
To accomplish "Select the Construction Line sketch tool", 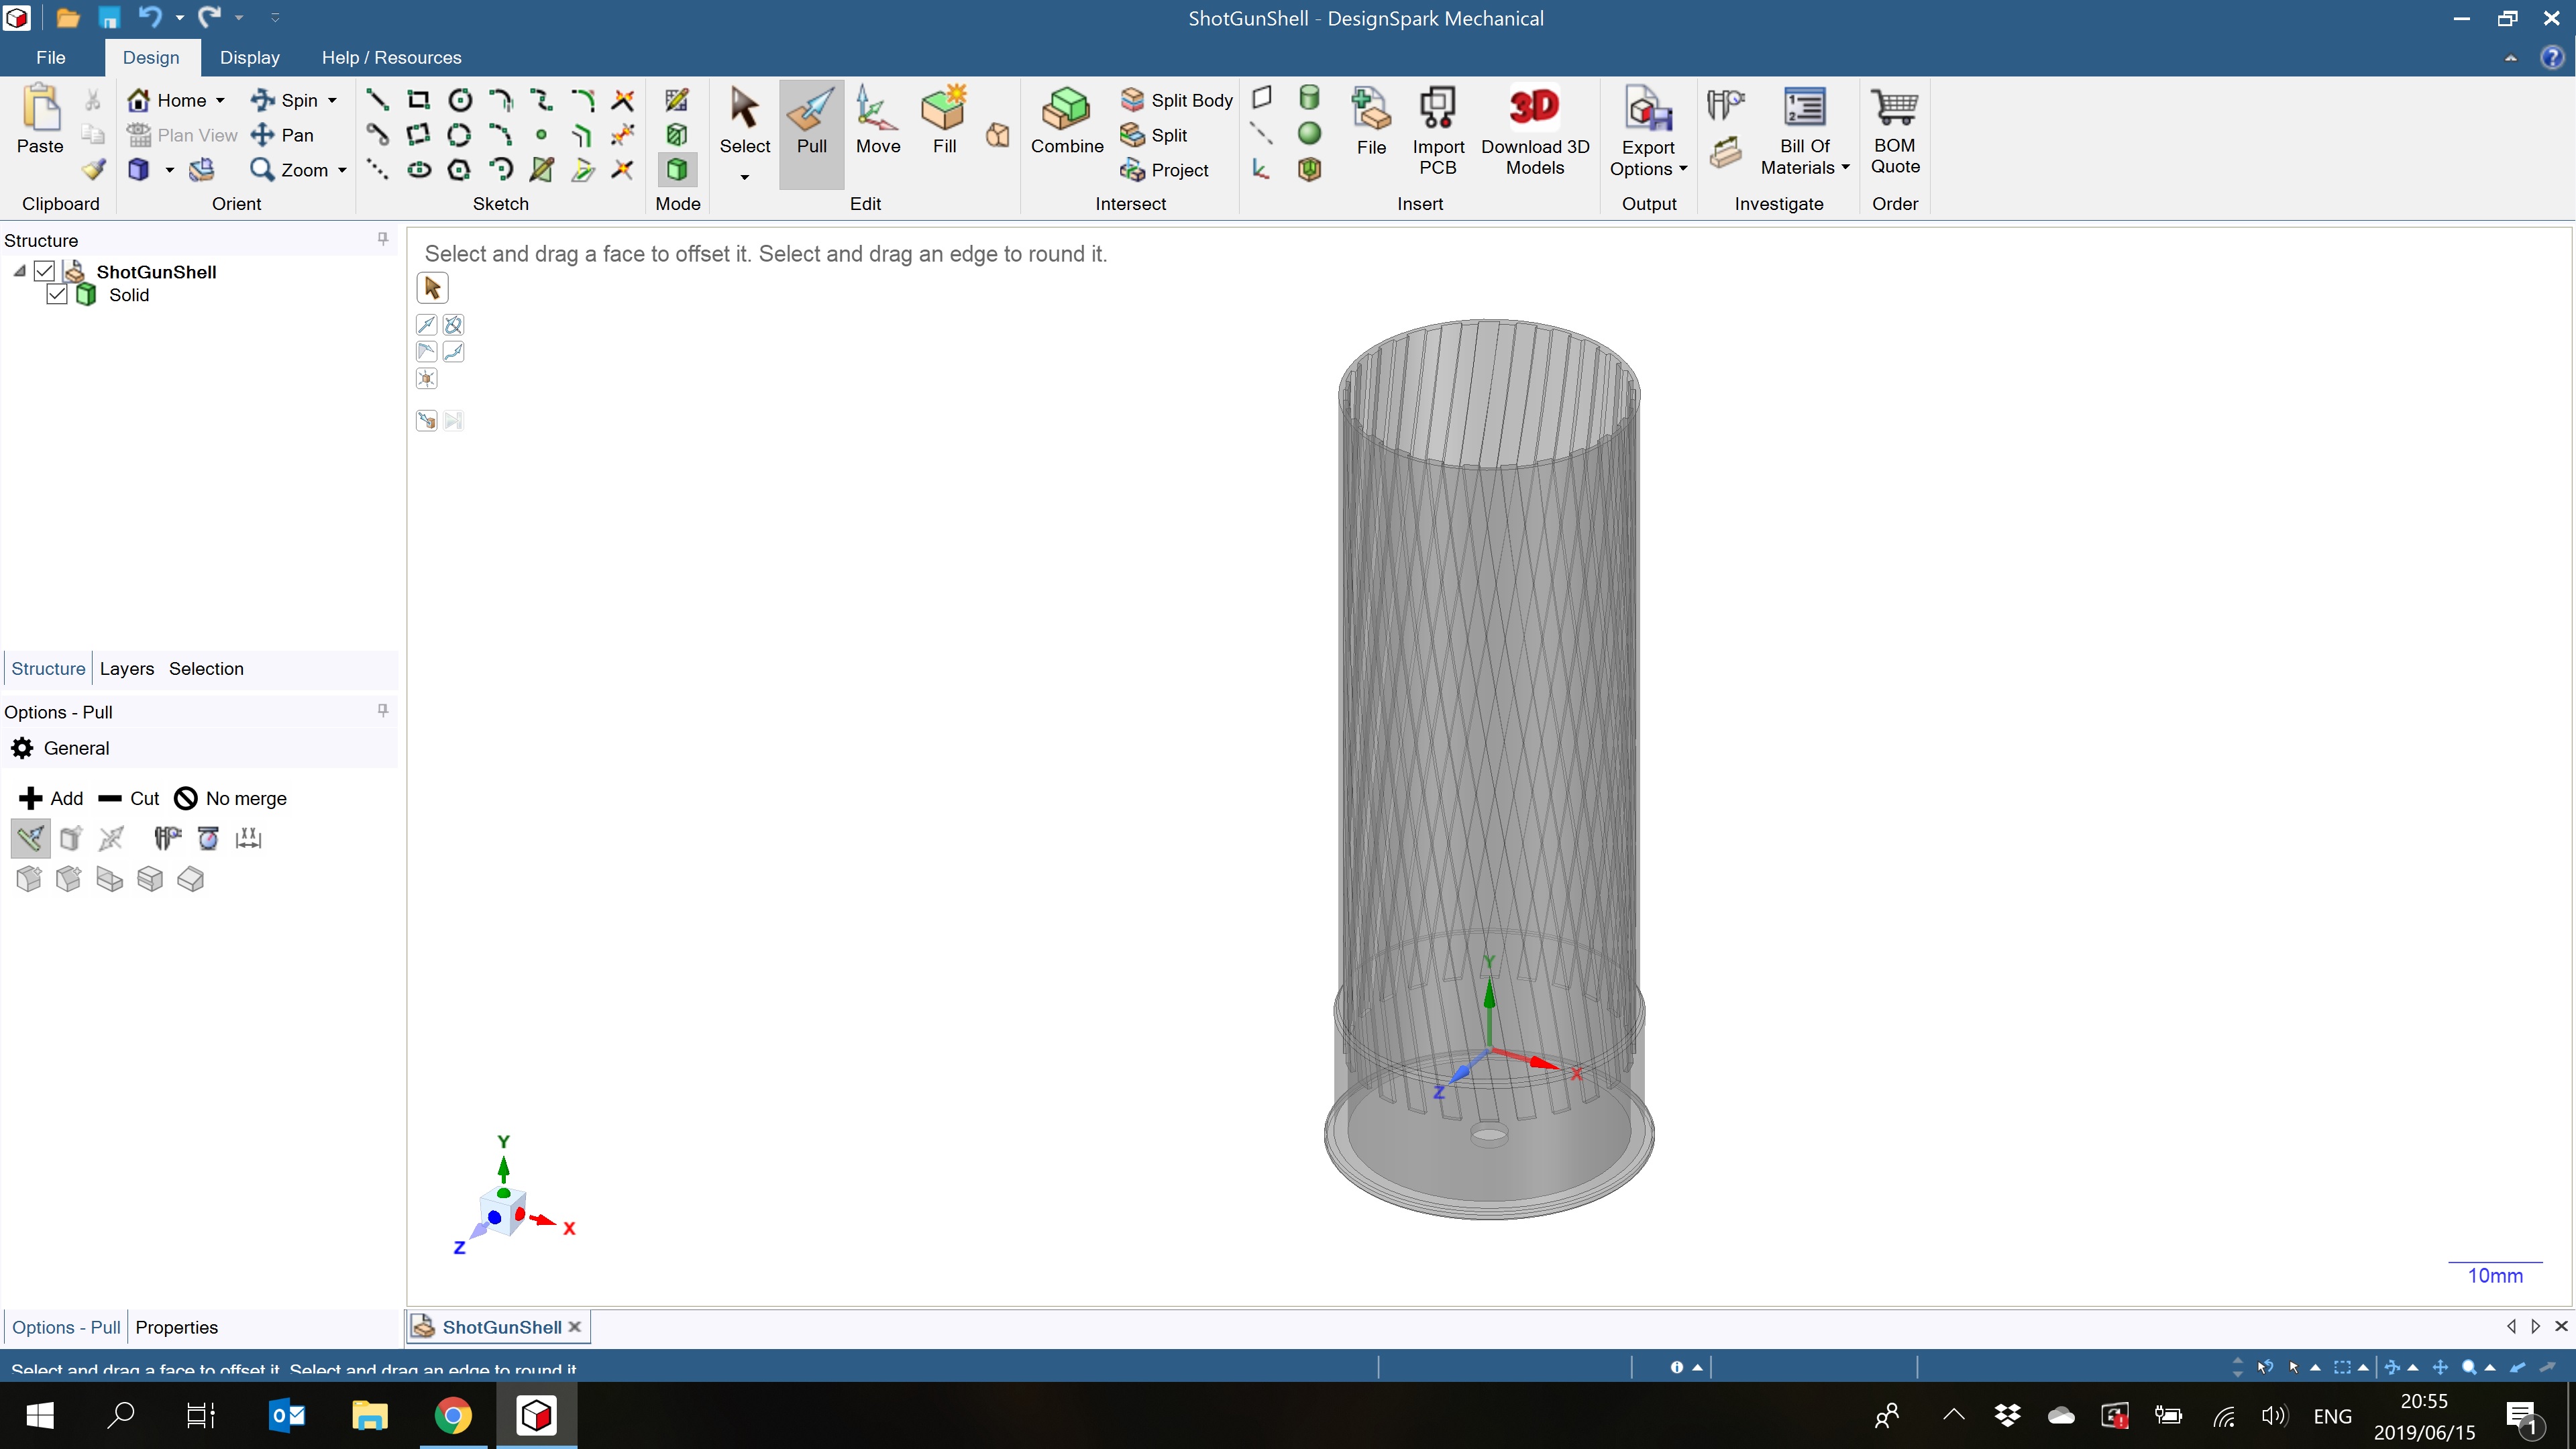I will pyautogui.click(x=377, y=169).
